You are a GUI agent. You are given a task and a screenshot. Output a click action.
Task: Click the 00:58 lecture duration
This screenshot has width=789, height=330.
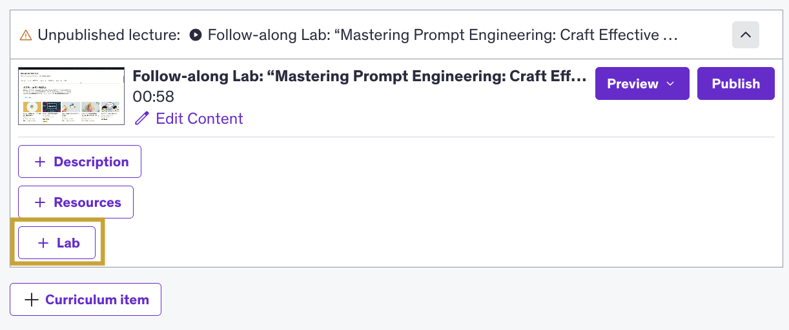coord(153,97)
